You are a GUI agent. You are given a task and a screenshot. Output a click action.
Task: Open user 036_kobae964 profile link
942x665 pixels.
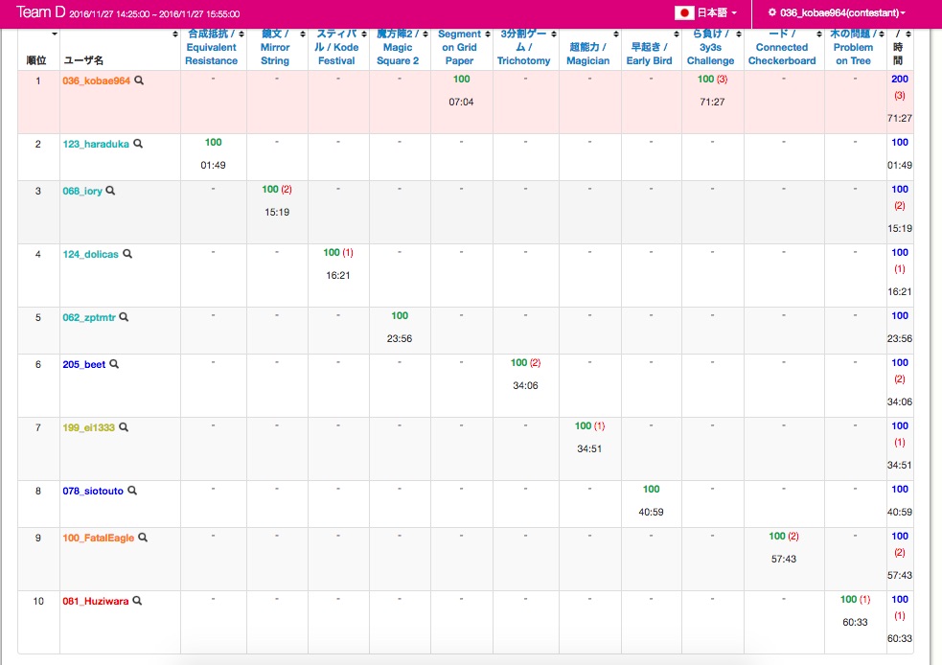point(96,80)
